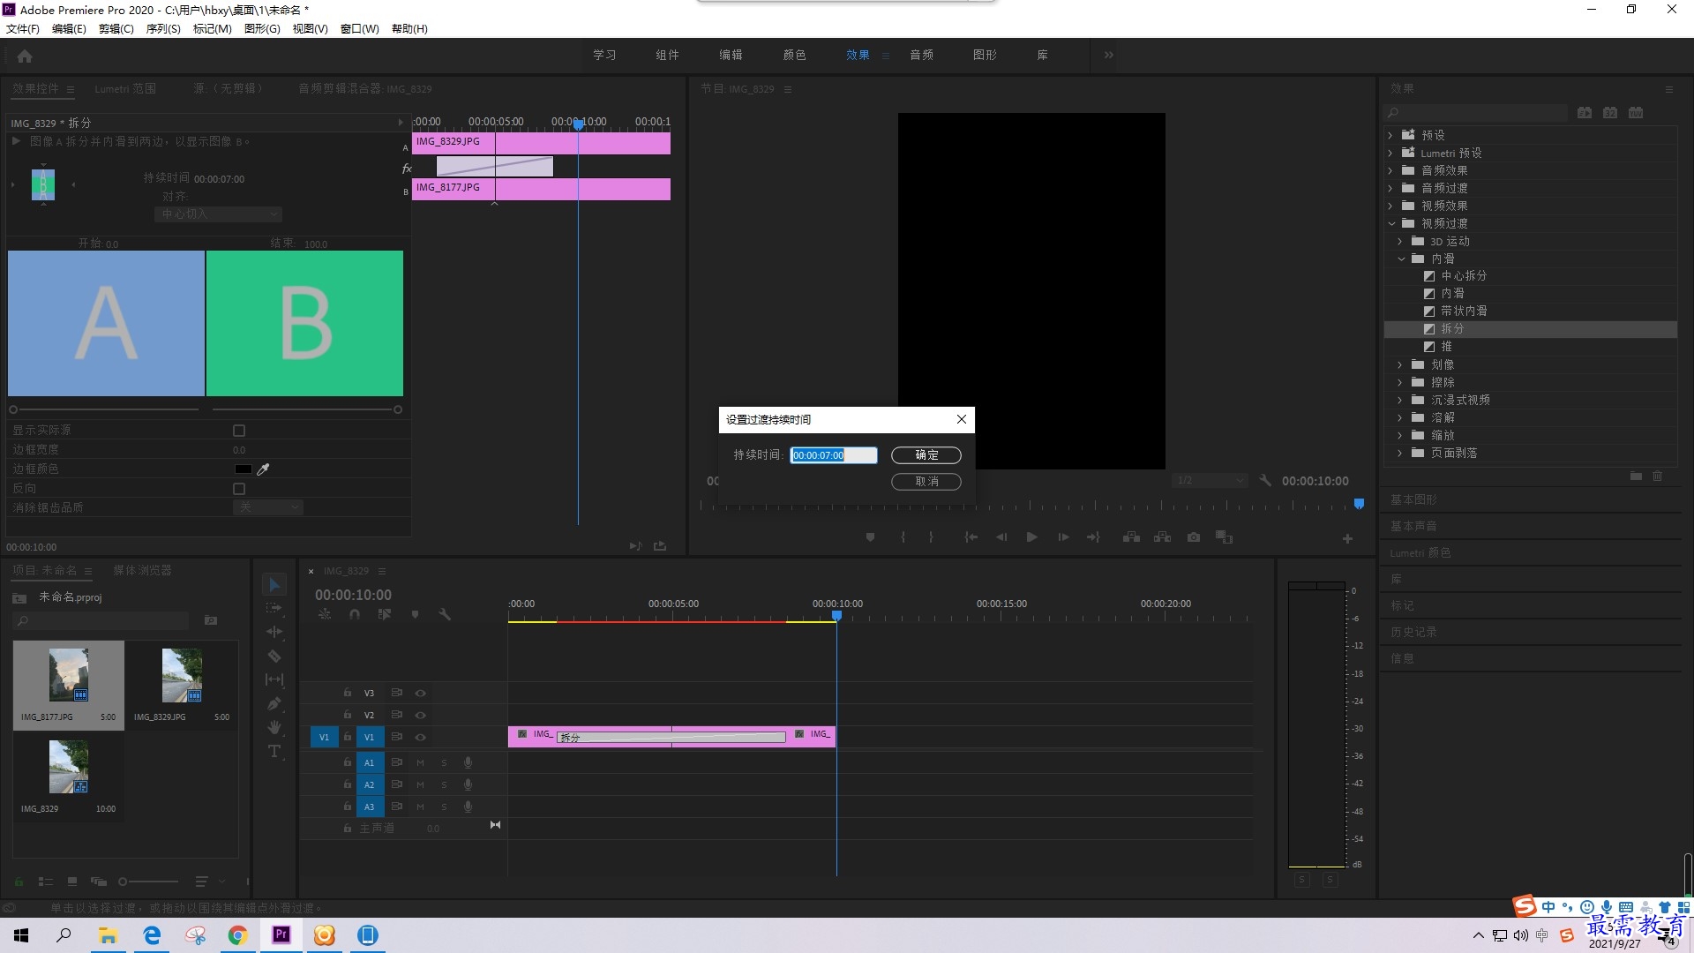
Task: Open the 序列(S) menu
Action: click(x=163, y=28)
